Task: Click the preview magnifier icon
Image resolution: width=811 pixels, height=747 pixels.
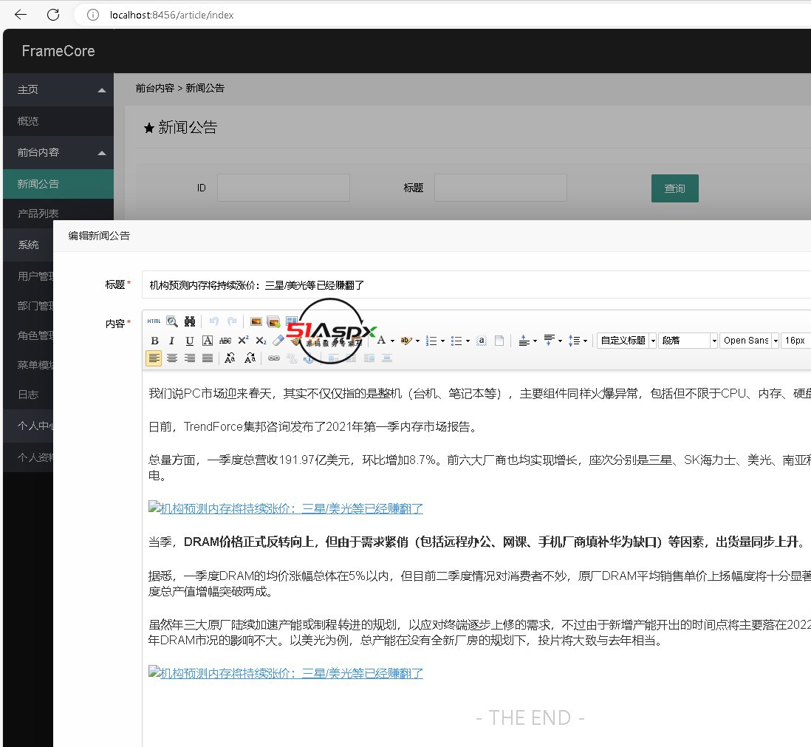Action: tap(171, 321)
